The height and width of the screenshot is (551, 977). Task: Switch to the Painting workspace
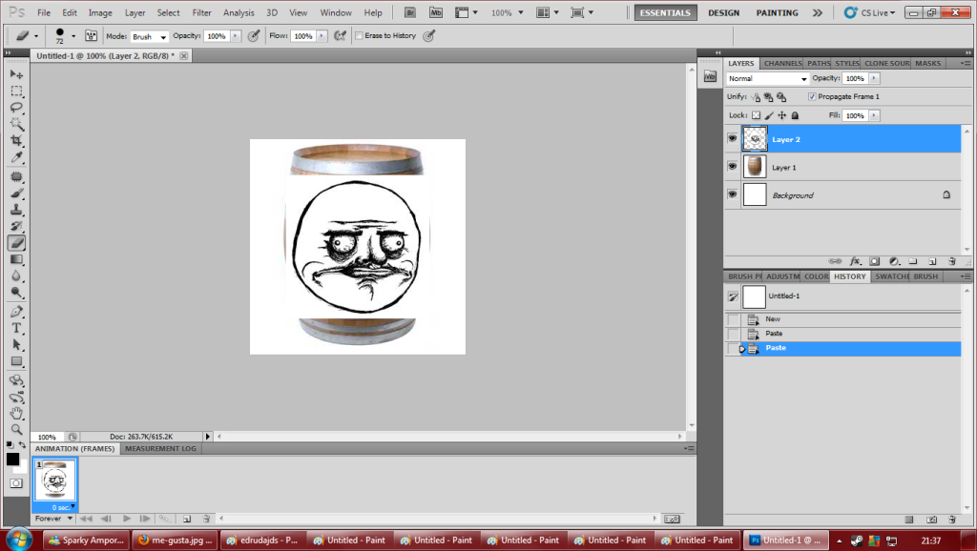777,12
